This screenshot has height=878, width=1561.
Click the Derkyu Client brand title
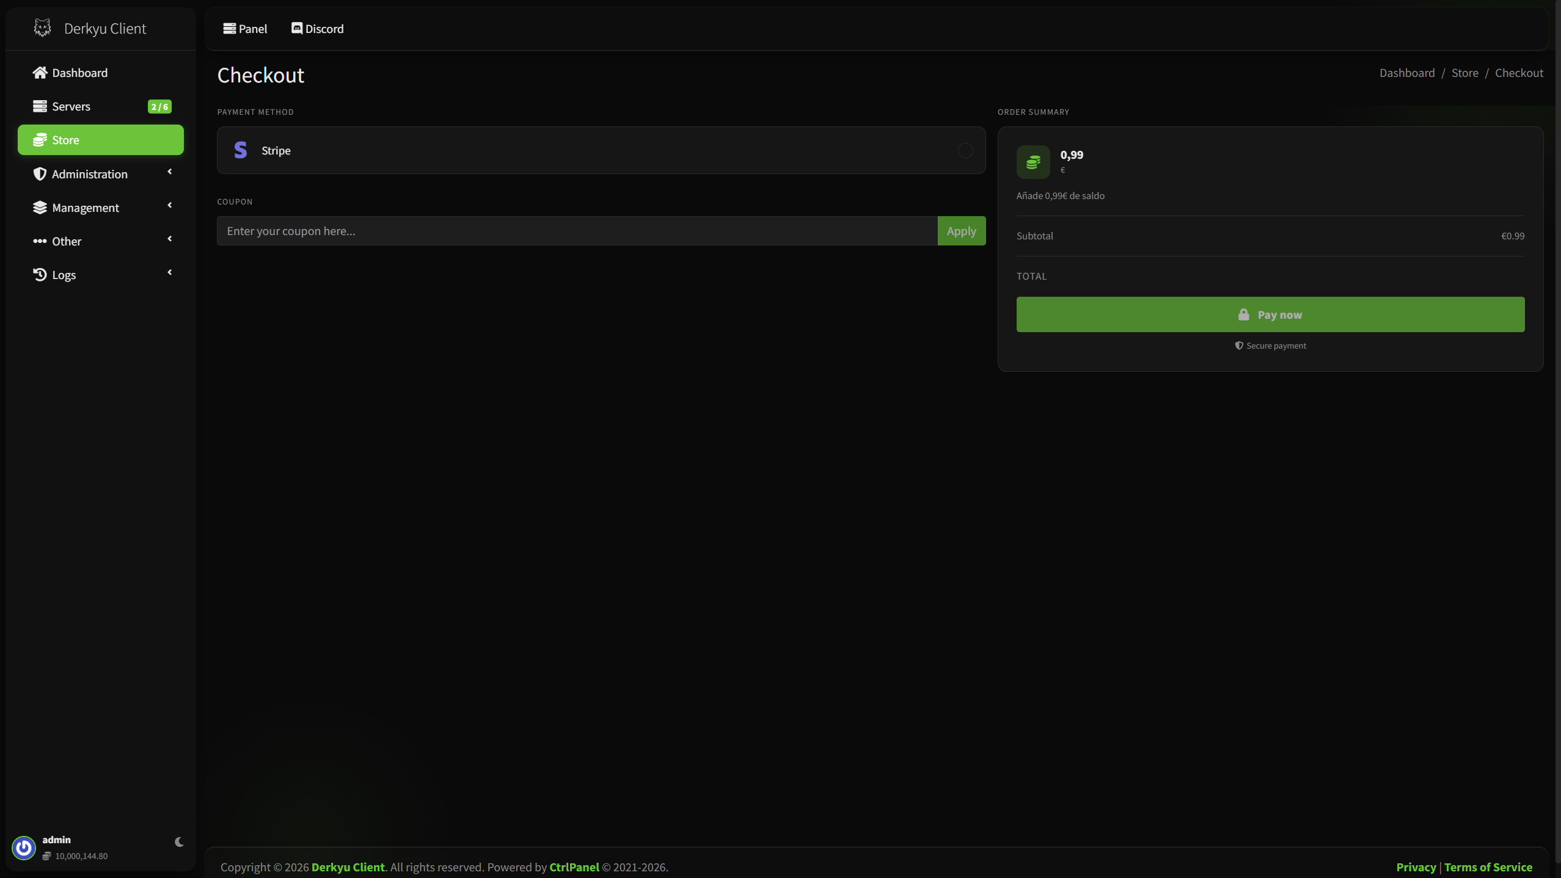click(105, 28)
